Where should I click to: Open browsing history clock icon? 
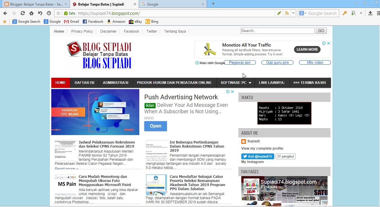pyautogui.click(x=49, y=13)
